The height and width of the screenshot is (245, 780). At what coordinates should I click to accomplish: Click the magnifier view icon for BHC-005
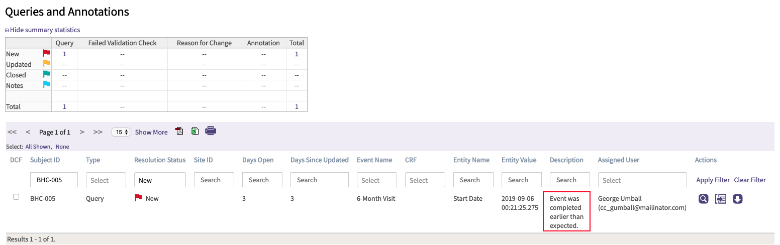click(704, 199)
